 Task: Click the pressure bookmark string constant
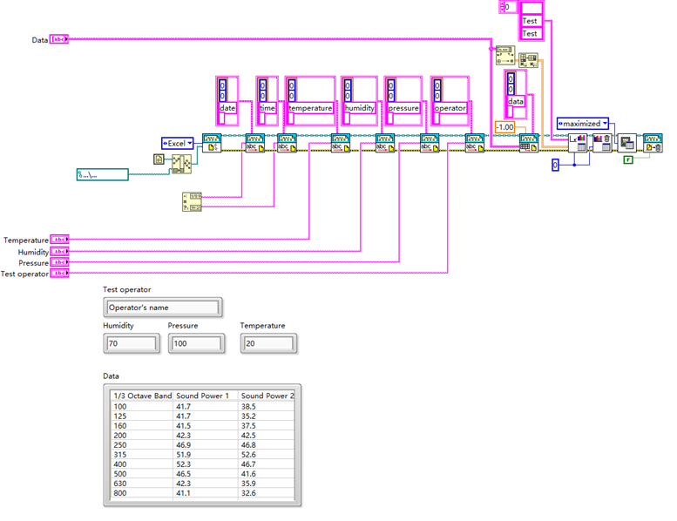(403, 108)
